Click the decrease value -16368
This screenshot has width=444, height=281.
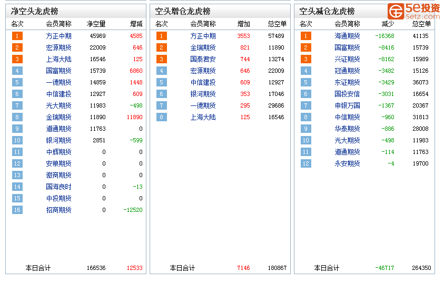point(384,36)
